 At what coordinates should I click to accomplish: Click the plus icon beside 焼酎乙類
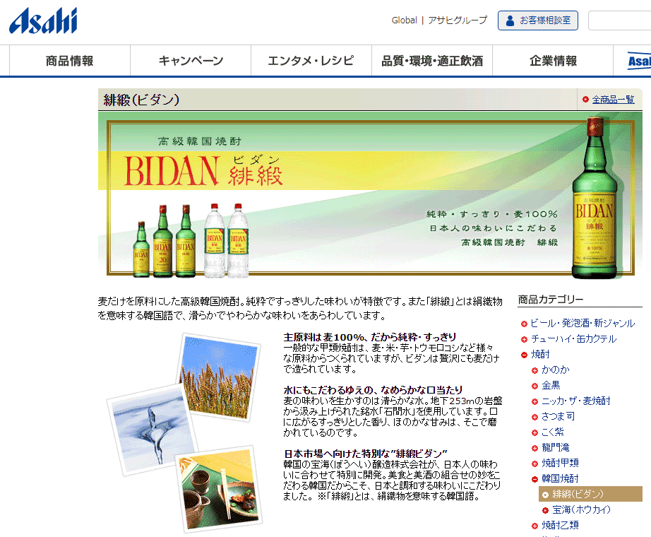[534, 526]
